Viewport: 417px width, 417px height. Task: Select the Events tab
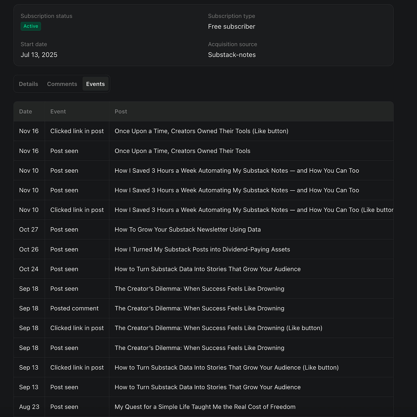tap(95, 84)
